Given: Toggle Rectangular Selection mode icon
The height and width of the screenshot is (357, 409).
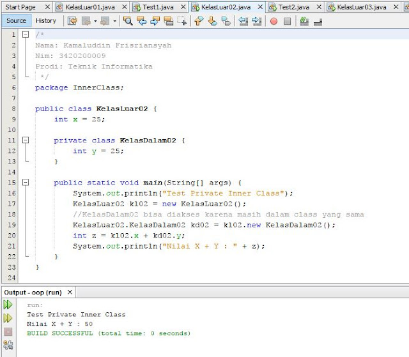Looking at the screenshot, I should pyautogui.click(x=182, y=21).
